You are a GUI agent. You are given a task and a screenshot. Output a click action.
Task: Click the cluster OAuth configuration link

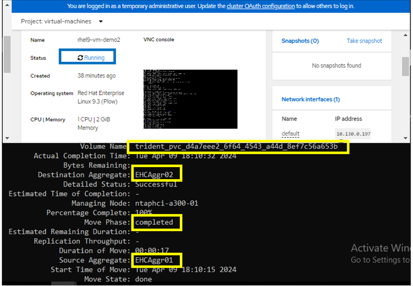pyautogui.click(x=260, y=6)
